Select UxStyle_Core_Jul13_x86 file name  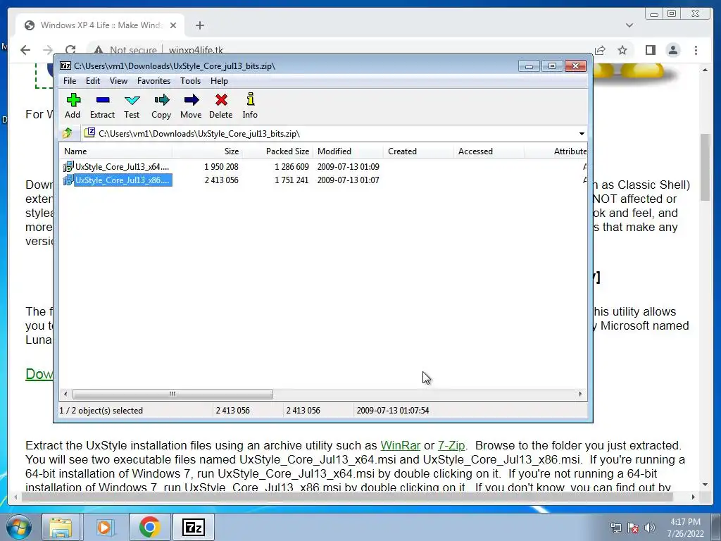click(x=123, y=180)
